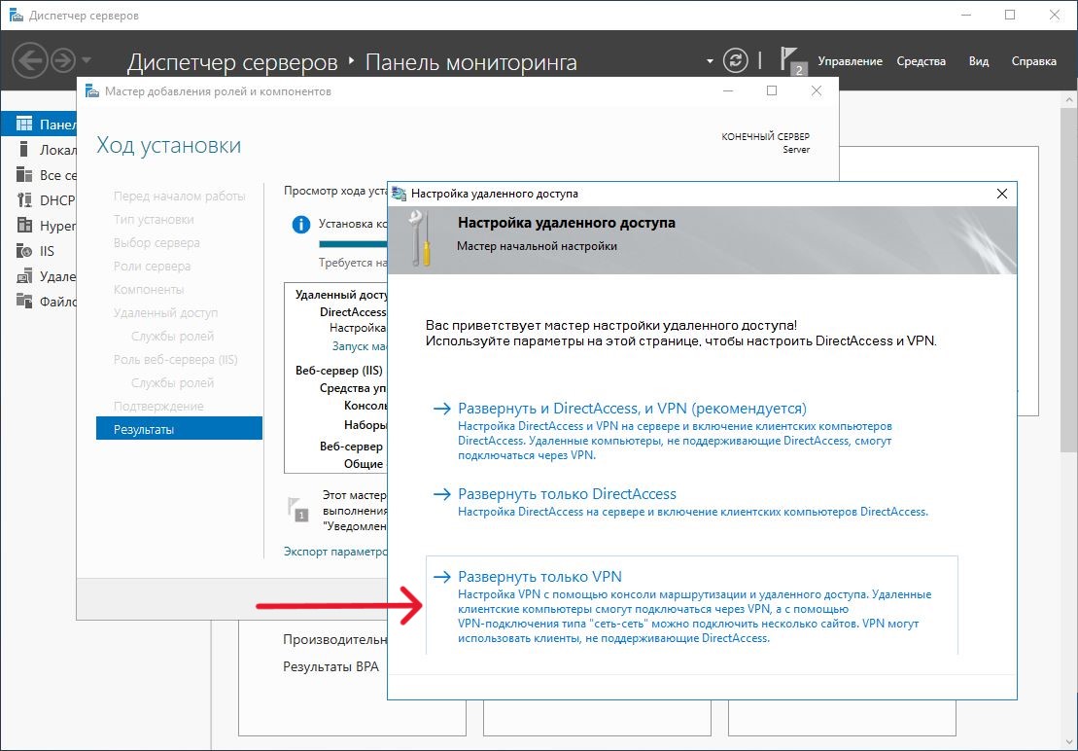Screen dimensions: 1078x751
Task: Click the refresh icon in the header
Action: 738,60
